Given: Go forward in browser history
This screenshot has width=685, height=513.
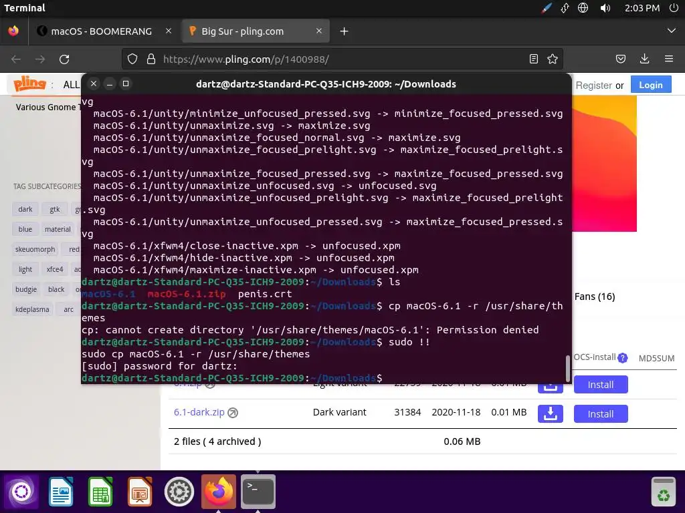Looking at the screenshot, I should (x=40, y=59).
